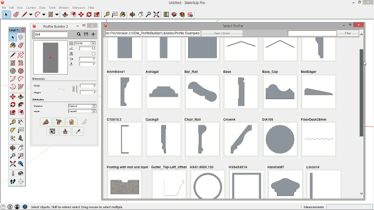Pick the Paint Bucket tool in Large Tool Set
374x210 pixels.
point(13,45)
